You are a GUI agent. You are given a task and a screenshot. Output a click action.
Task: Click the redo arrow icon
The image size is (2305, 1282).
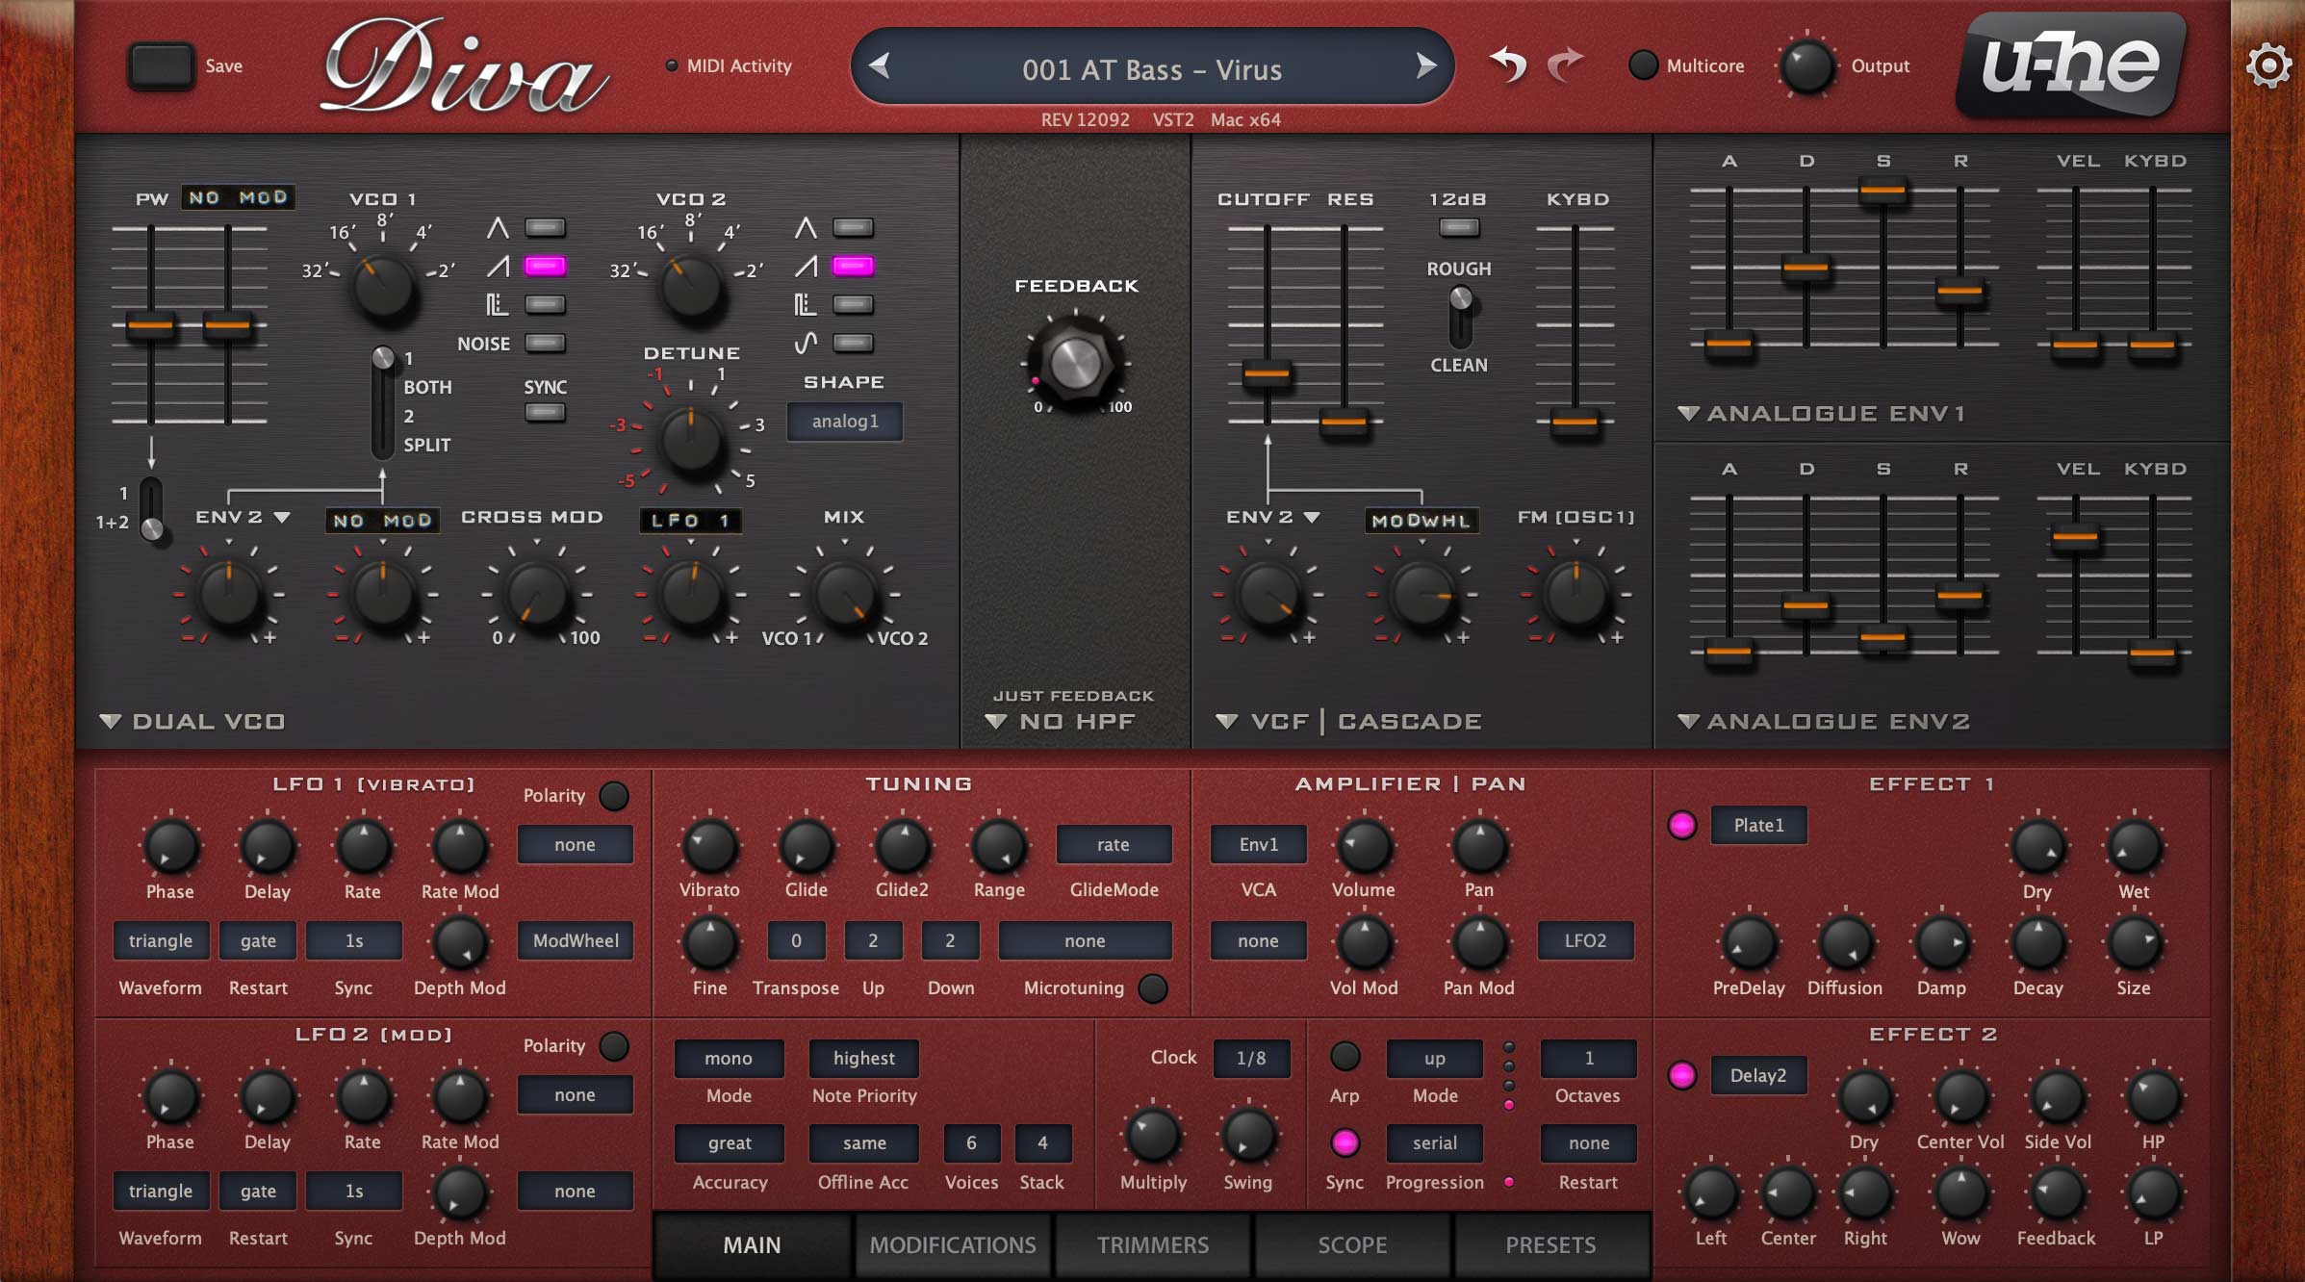[x=1566, y=65]
